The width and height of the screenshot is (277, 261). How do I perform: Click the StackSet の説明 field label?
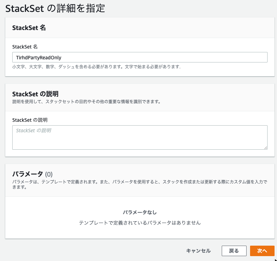[30, 120]
